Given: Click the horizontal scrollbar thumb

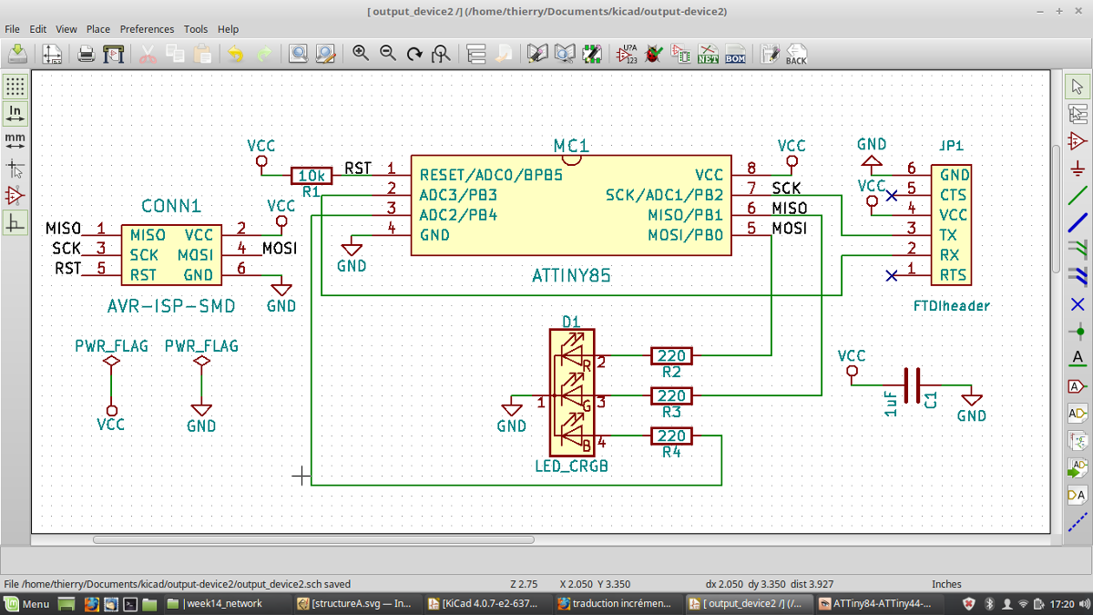Looking at the screenshot, I should (313, 539).
